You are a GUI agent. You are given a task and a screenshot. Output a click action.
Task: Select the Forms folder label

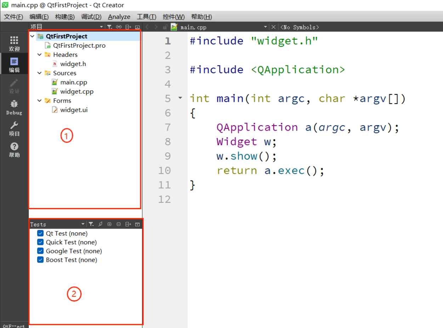tap(62, 100)
